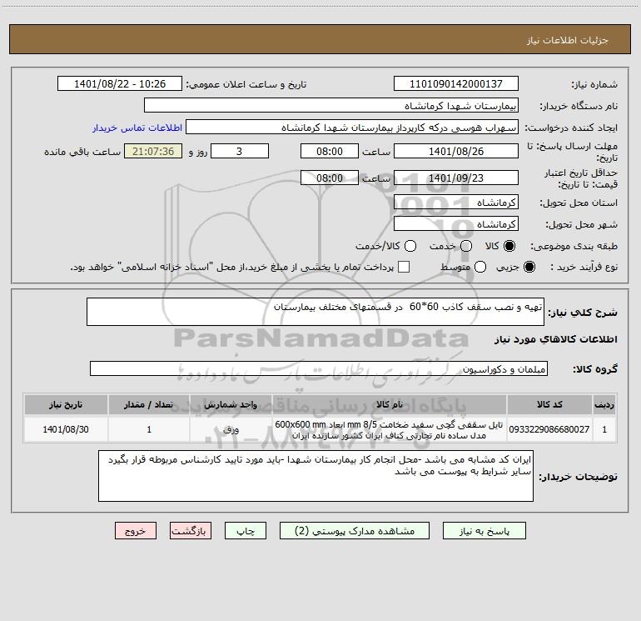Click the remaining time field 21:07:36

pyautogui.click(x=153, y=151)
